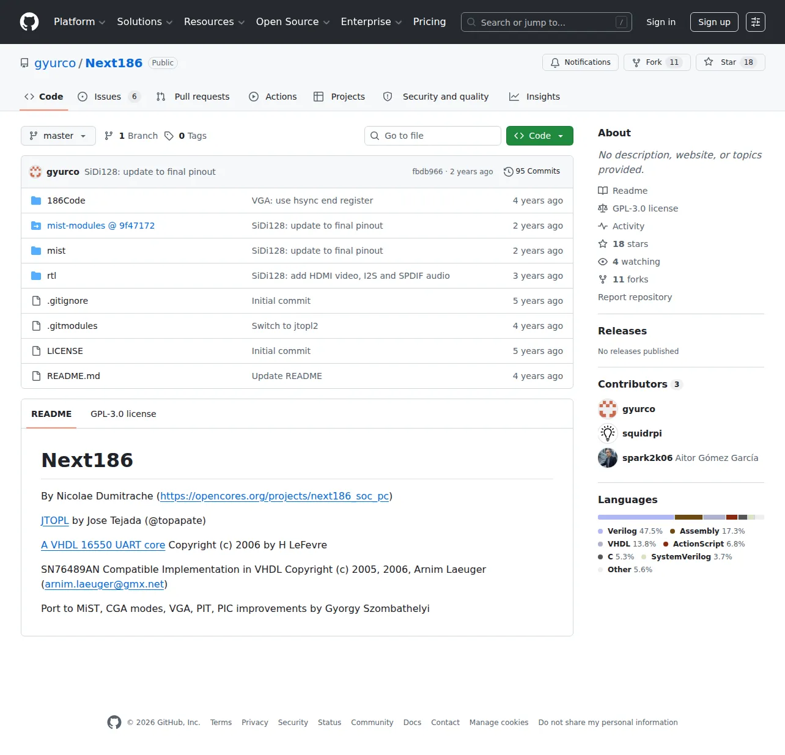The width and height of the screenshot is (785, 755).
Task: Click the Sign in link
Action: point(661,22)
